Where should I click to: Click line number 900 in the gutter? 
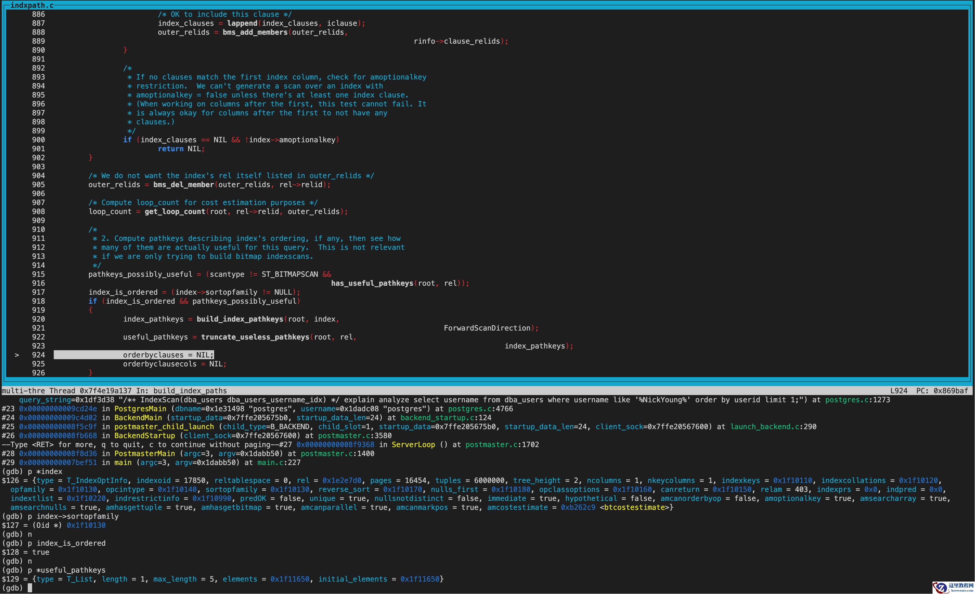click(38, 140)
